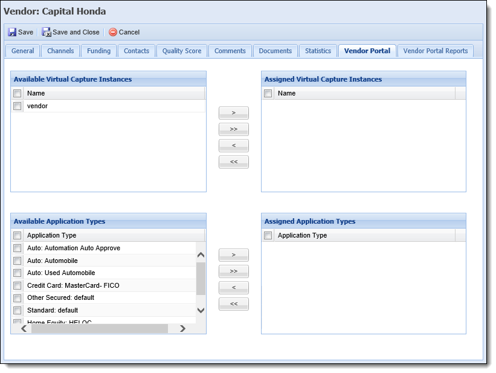496x373 pixels.
Task: Click the red Cancel icon
Action: click(x=113, y=32)
